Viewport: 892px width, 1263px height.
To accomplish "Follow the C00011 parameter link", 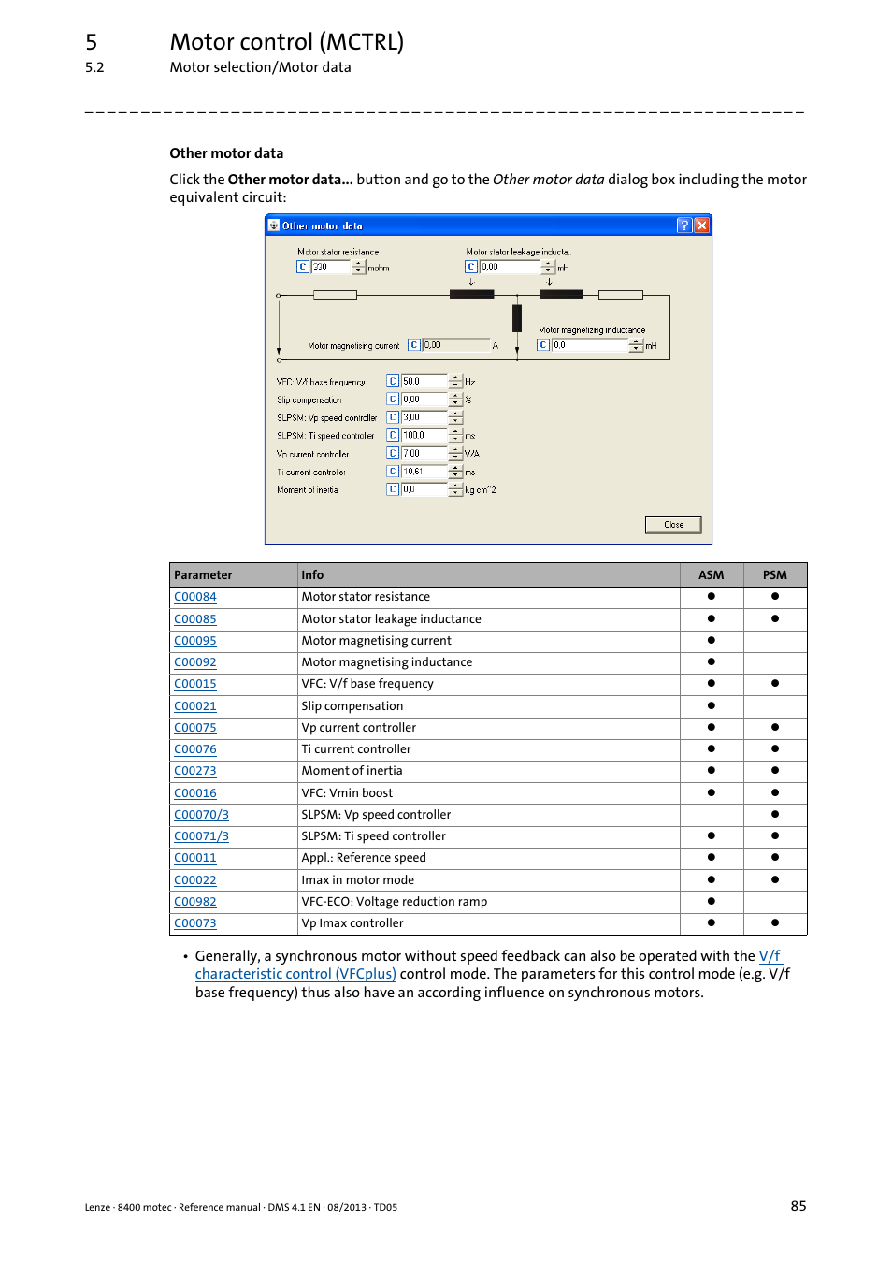I will click(x=195, y=858).
